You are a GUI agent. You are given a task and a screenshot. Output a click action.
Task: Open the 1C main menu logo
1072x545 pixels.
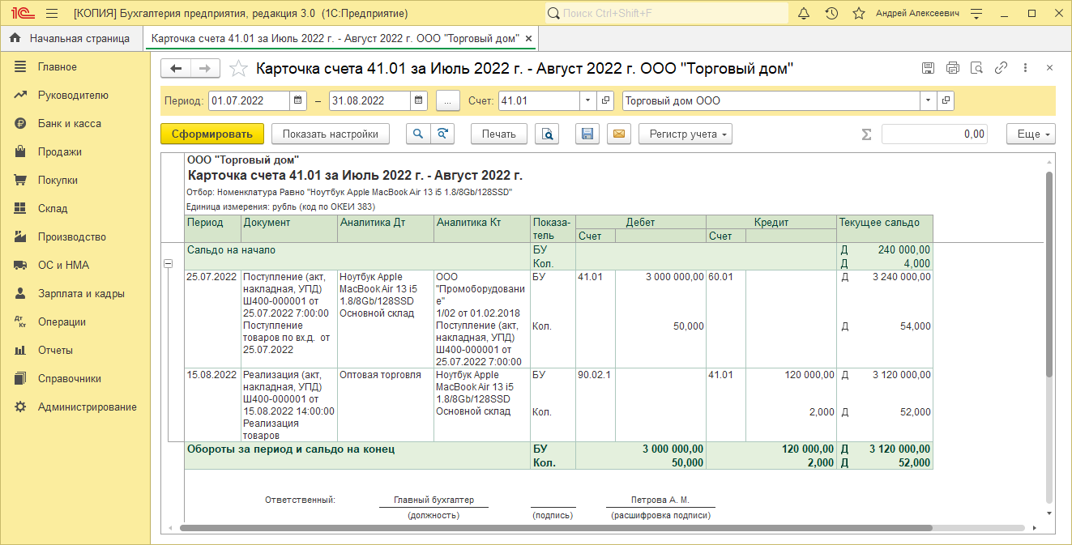[x=23, y=14]
